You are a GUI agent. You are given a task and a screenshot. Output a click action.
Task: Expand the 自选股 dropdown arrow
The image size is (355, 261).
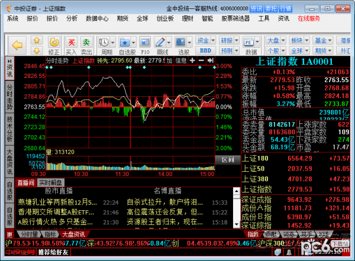[133, 42]
